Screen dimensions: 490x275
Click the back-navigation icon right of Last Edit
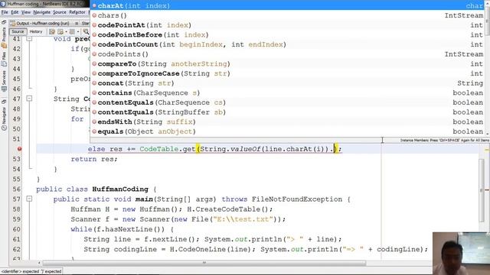(60, 31)
